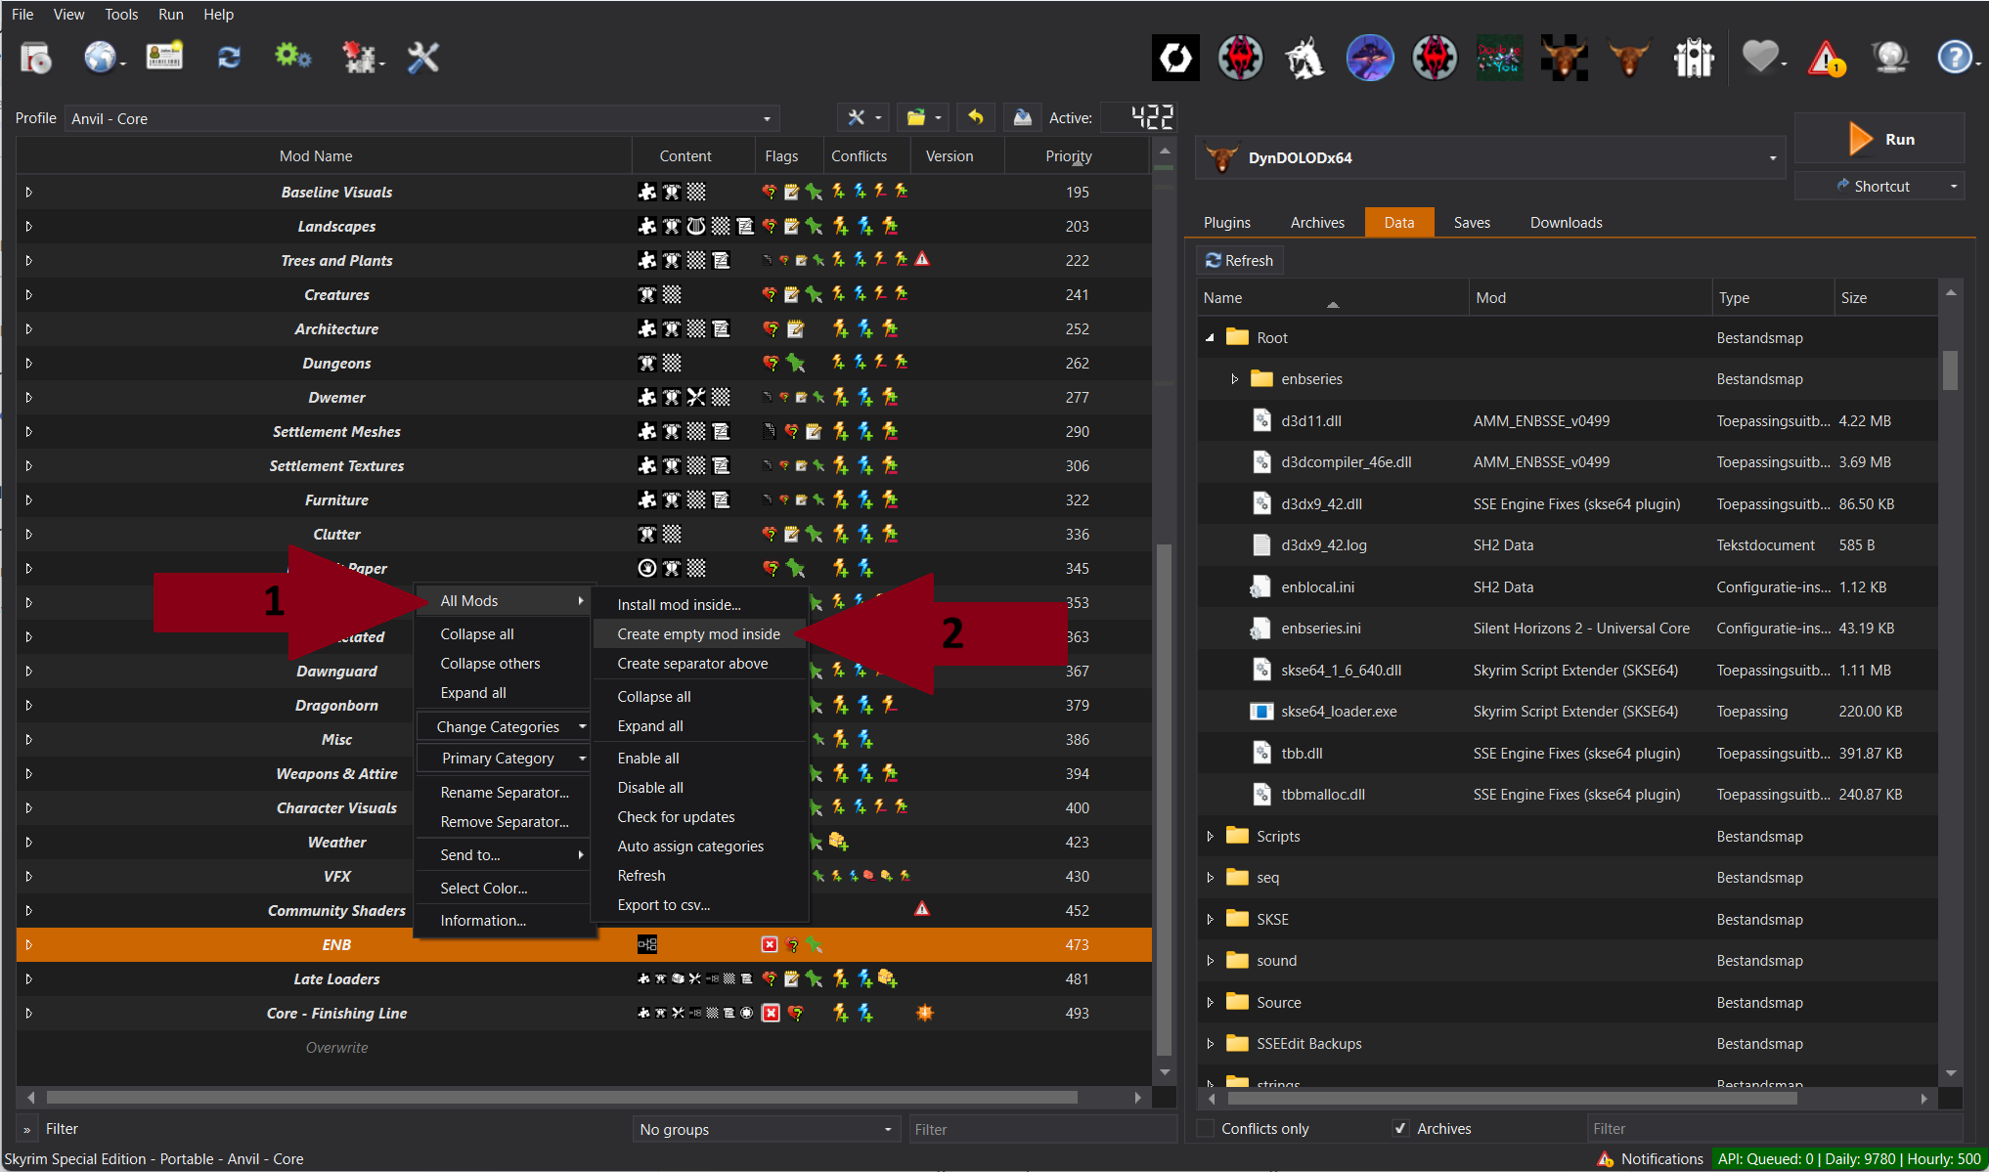Enable the Conflicts only checkbox
The height and width of the screenshot is (1172, 1989).
(1206, 1128)
